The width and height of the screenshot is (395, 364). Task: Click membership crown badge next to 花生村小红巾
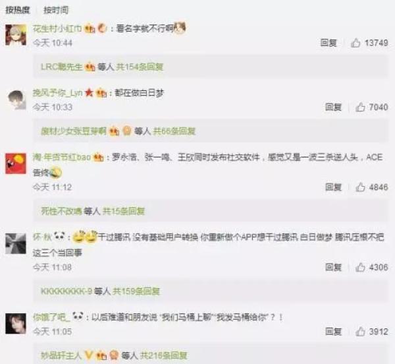(90, 28)
